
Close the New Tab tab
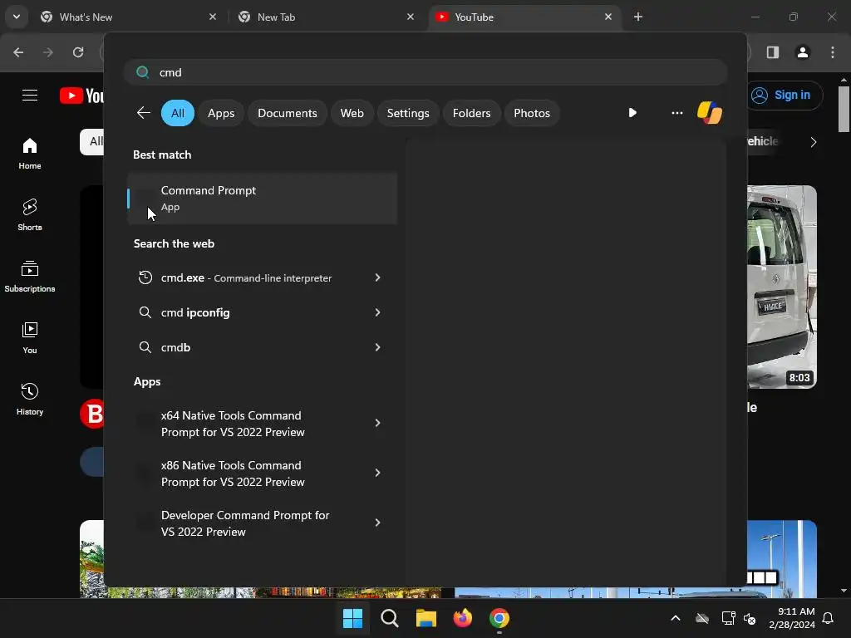[x=411, y=17]
